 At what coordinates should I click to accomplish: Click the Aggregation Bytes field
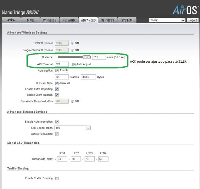pyautogui.click(x=88, y=77)
